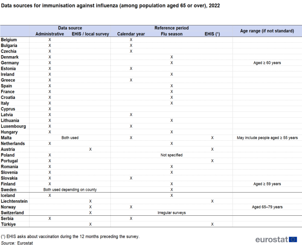Screen dimensions: 302x246
Task: Click Norway's 'Aged 65–79 years' note
Action: [267, 207]
